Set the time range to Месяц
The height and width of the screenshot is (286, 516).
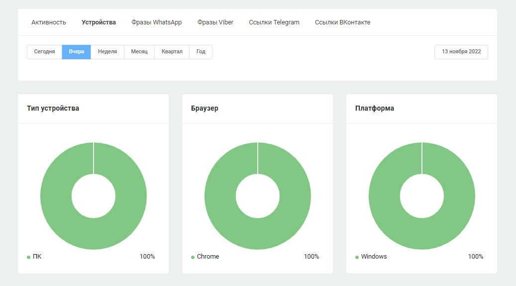tap(139, 52)
